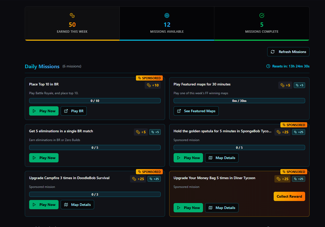The width and height of the screenshot is (325, 227).
Task: Open Map Details for DoodleBob Survival mission
Action: tap(77, 205)
